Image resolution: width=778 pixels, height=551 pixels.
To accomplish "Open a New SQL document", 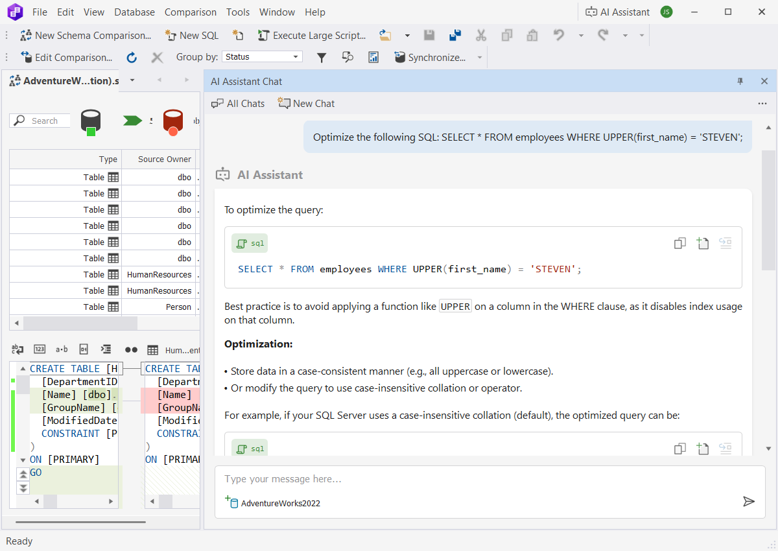I will (191, 36).
